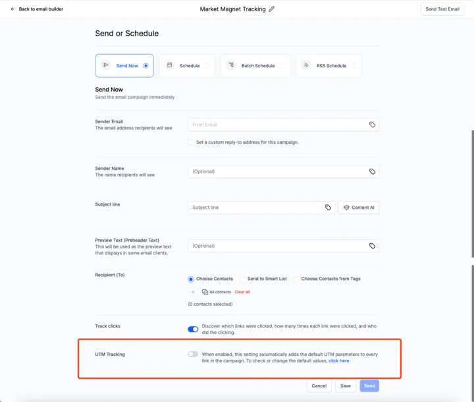Click the '(0 contacts selected)' text
474x402 pixels.
(210, 304)
